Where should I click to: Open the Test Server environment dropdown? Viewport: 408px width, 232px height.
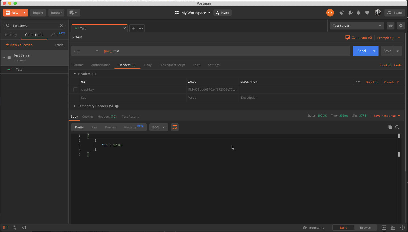coord(357,26)
